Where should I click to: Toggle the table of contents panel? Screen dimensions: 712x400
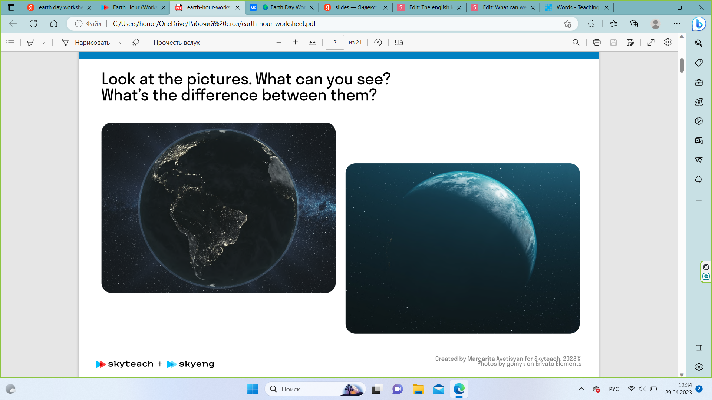(10, 43)
